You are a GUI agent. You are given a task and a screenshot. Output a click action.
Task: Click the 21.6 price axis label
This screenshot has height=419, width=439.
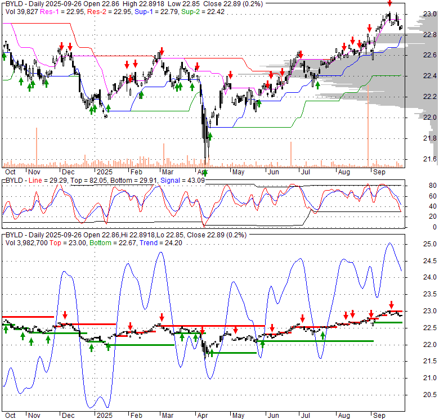(429, 159)
